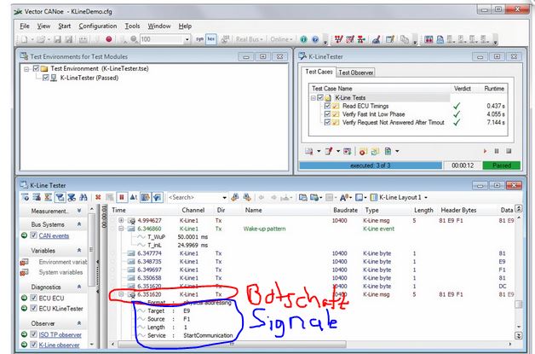Collapse the 6.346860 Wake-up pattern row
This screenshot has height=354, width=535.
(x=121, y=229)
